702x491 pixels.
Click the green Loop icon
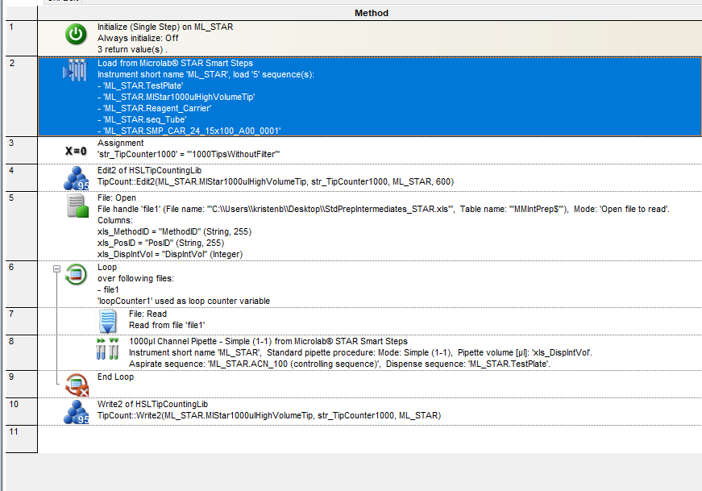click(76, 274)
